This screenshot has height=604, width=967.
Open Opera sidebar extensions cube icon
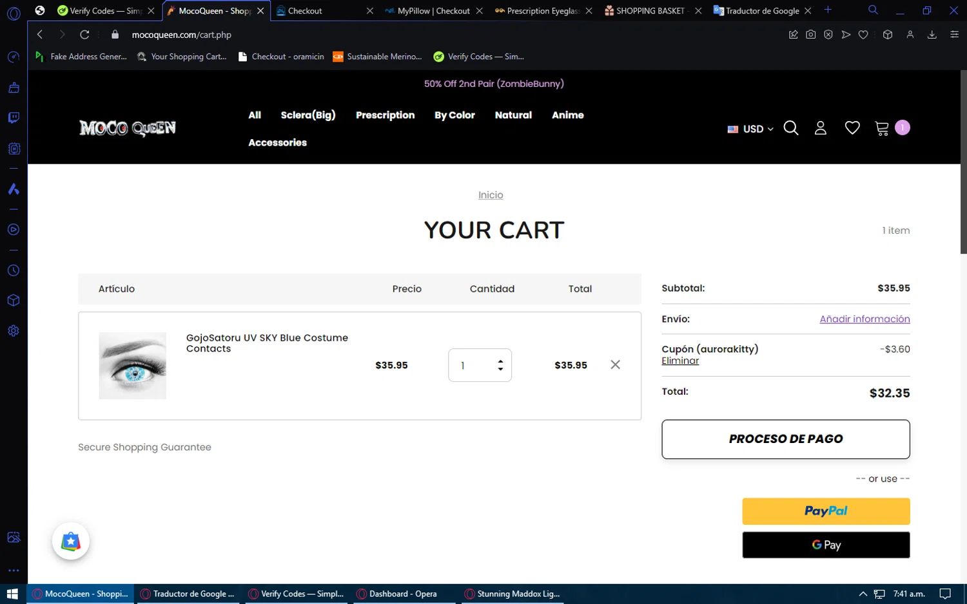14,301
